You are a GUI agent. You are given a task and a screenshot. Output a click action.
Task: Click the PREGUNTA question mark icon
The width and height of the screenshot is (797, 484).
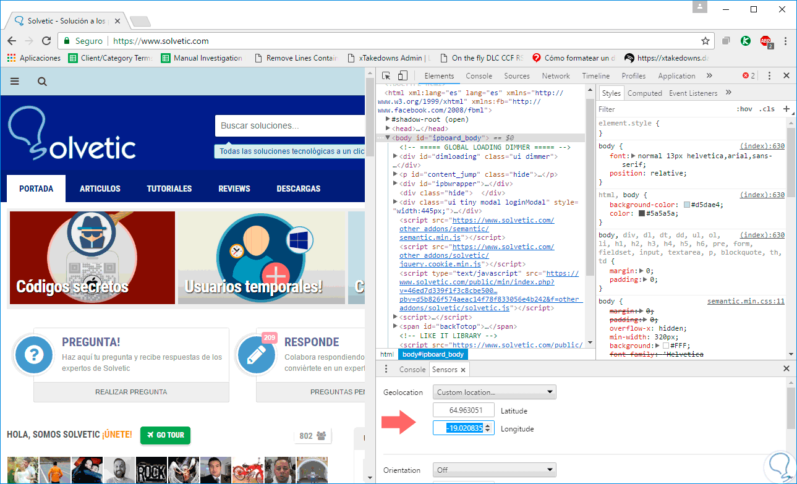pyautogui.click(x=35, y=355)
